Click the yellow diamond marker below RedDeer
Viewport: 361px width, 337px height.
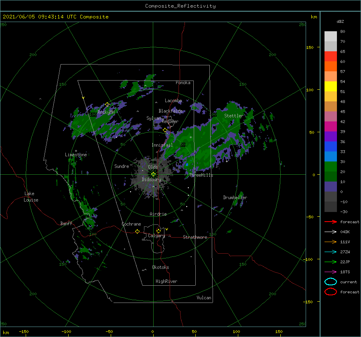pos(165,130)
